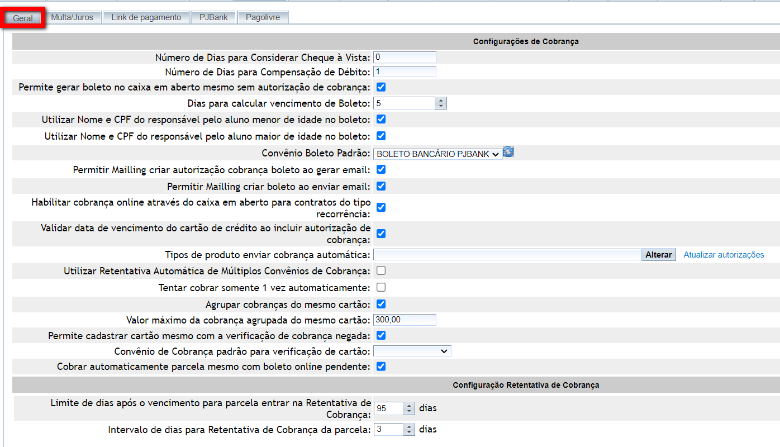
Task: Click the Valor máximo da cobrança agrupada field
Action: [405, 320]
